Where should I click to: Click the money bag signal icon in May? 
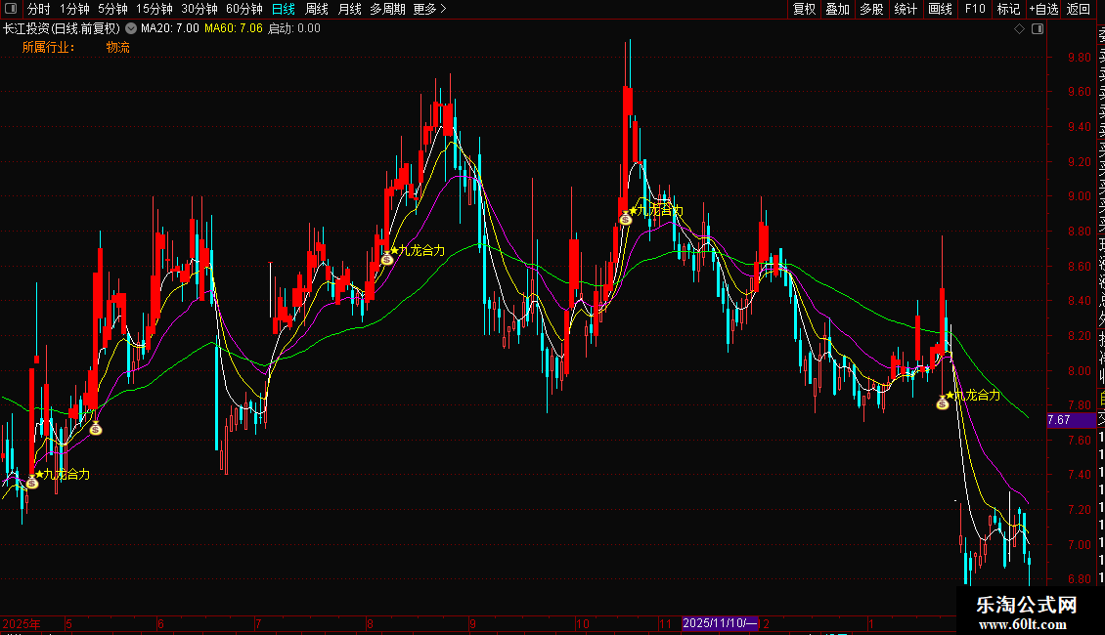click(x=96, y=428)
